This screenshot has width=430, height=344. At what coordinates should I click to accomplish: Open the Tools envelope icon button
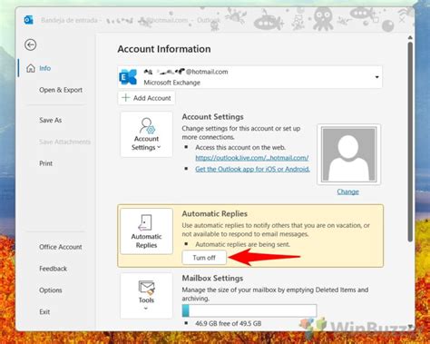(x=146, y=296)
